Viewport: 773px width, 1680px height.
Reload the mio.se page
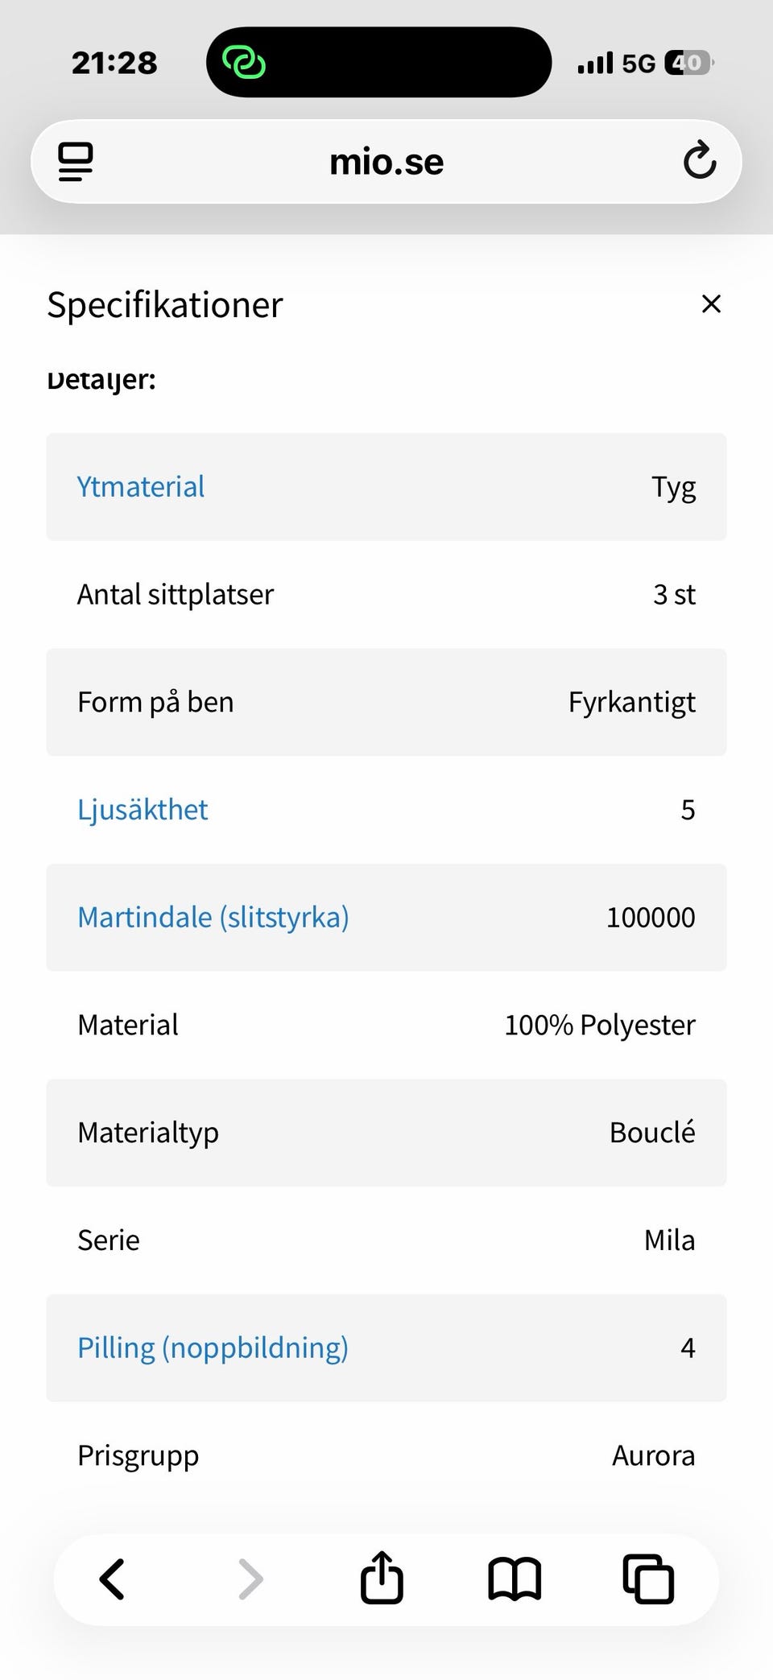click(699, 160)
